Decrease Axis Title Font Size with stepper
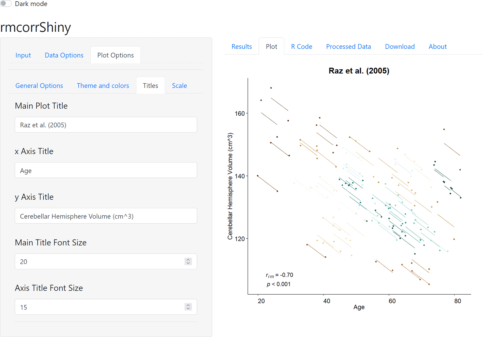The height and width of the screenshot is (337, 483). (x=188, y=309)
